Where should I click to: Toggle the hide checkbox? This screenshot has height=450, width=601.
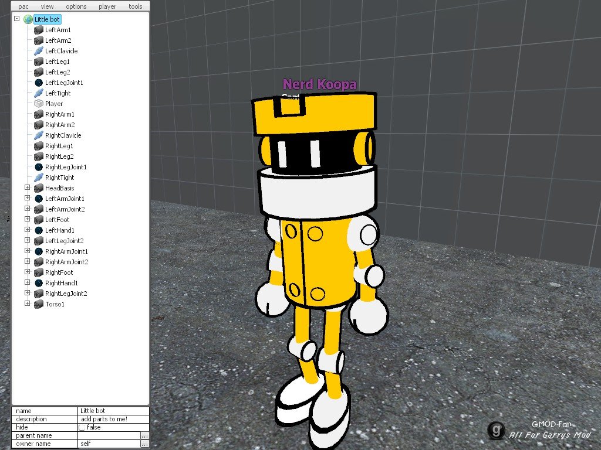coord(82,427)
